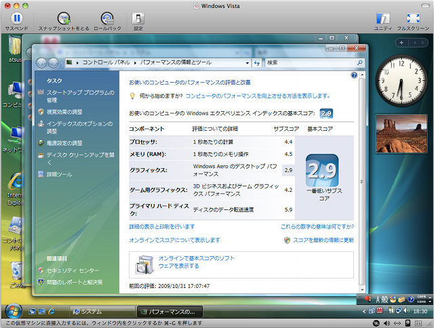Screen dimensions: 434x328
Task: Take a snapshot with the スナップショットをとる icon
Action: [x=63, y=18]
